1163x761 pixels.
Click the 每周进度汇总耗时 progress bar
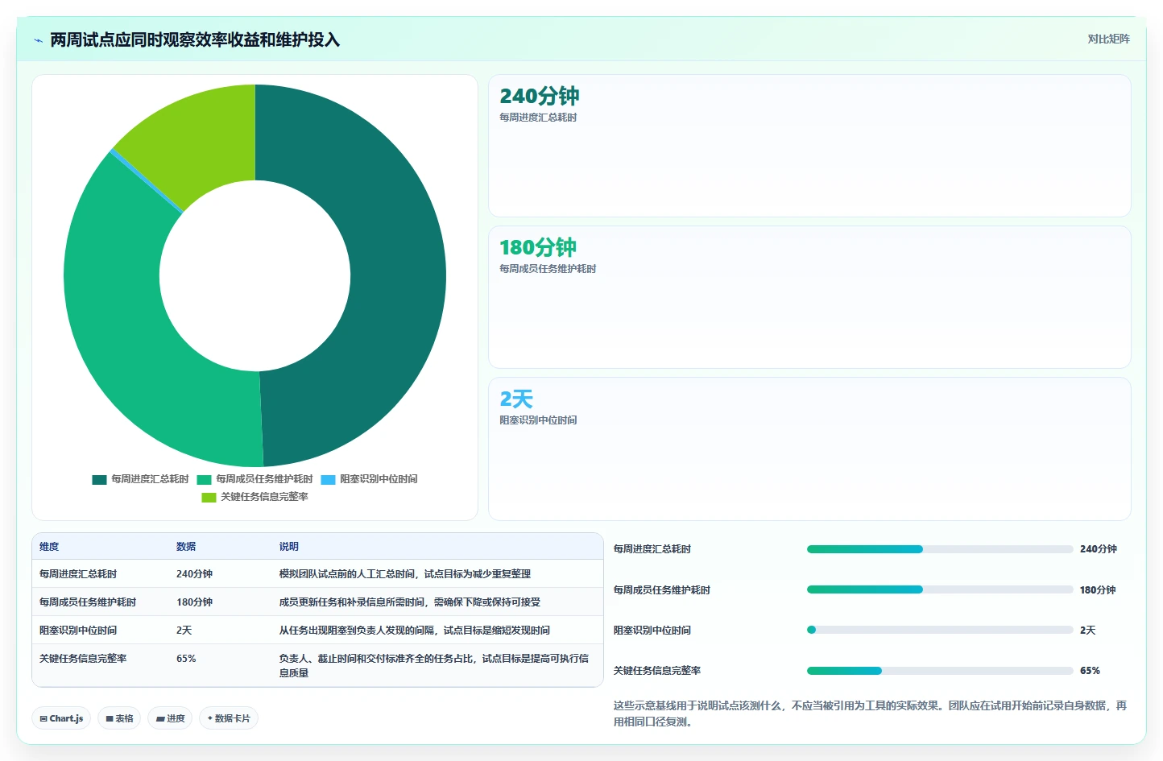[x=940, y=549]
